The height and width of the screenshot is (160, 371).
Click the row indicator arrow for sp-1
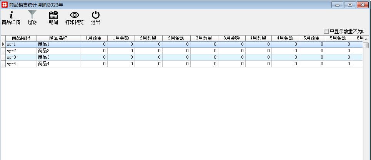click(x=3, y=44)
